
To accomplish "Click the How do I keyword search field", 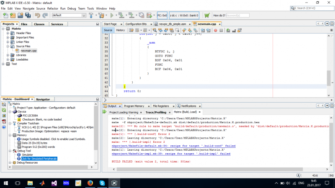I will 237,15.
